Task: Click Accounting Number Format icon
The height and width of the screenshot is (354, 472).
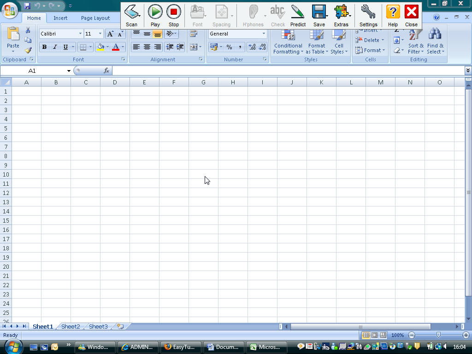Action: tap(213, 47)
